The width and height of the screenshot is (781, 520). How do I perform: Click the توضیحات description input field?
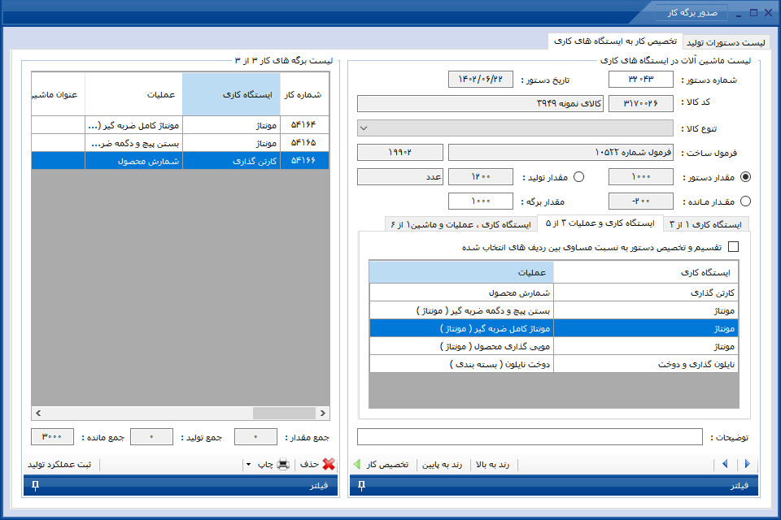pyautogui.click(x=530, y=437)
